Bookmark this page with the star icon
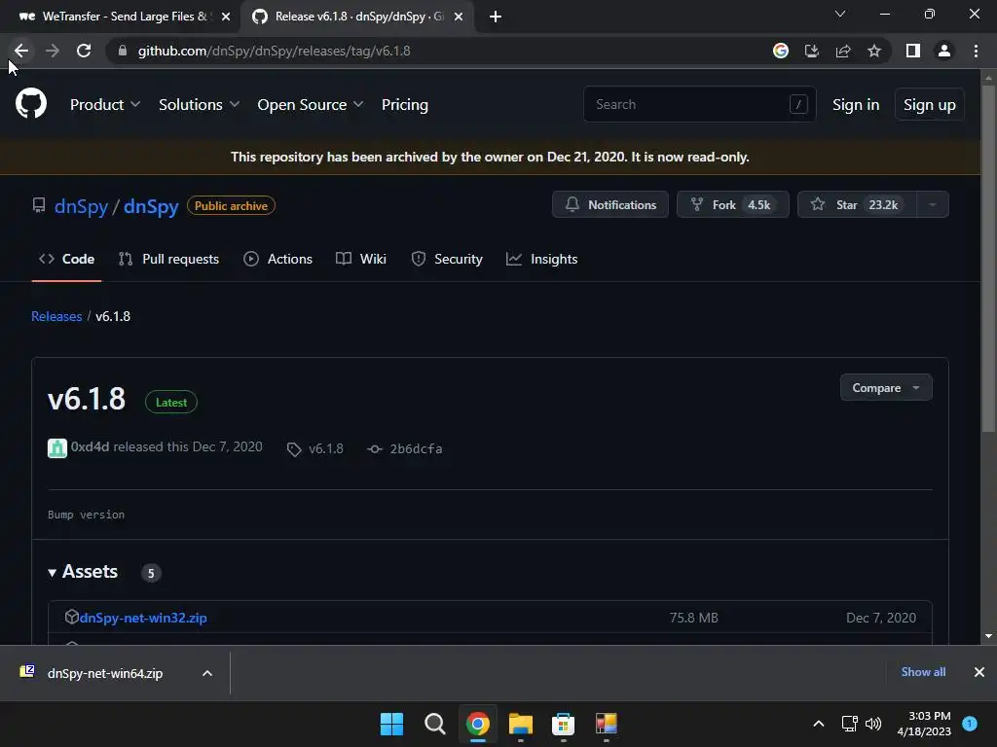This screenshot has height=747, width=997. pyautogui.click(x=874, y=51)
